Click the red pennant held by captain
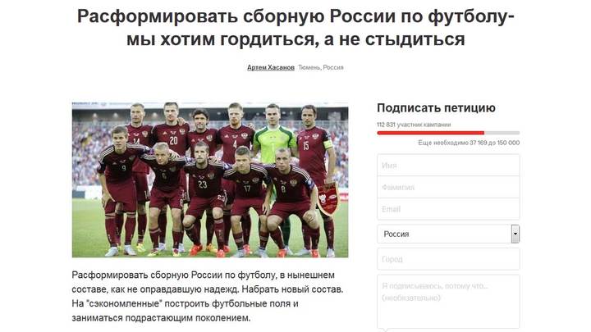Viewport: 591px width, 332px height. tap(328, 198)
